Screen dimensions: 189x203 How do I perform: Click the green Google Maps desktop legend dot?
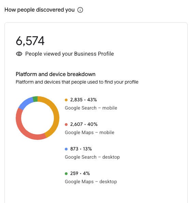66,174
